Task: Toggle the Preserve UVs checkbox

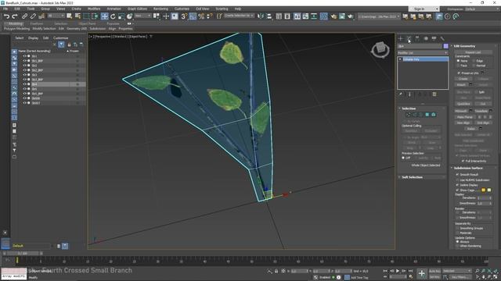Action: (460, 73)
